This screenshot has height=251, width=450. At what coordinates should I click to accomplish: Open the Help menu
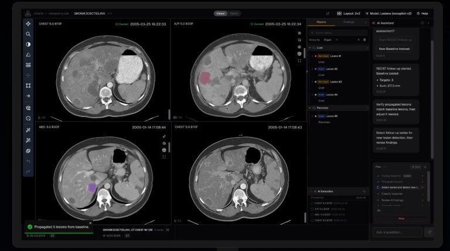pyautogui.click(x=422, y=13)
